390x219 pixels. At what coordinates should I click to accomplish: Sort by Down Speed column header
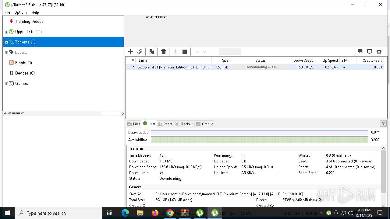click(303, 60)
